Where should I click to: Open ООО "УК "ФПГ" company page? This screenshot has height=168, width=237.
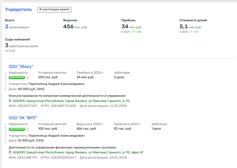pos(23,118)
